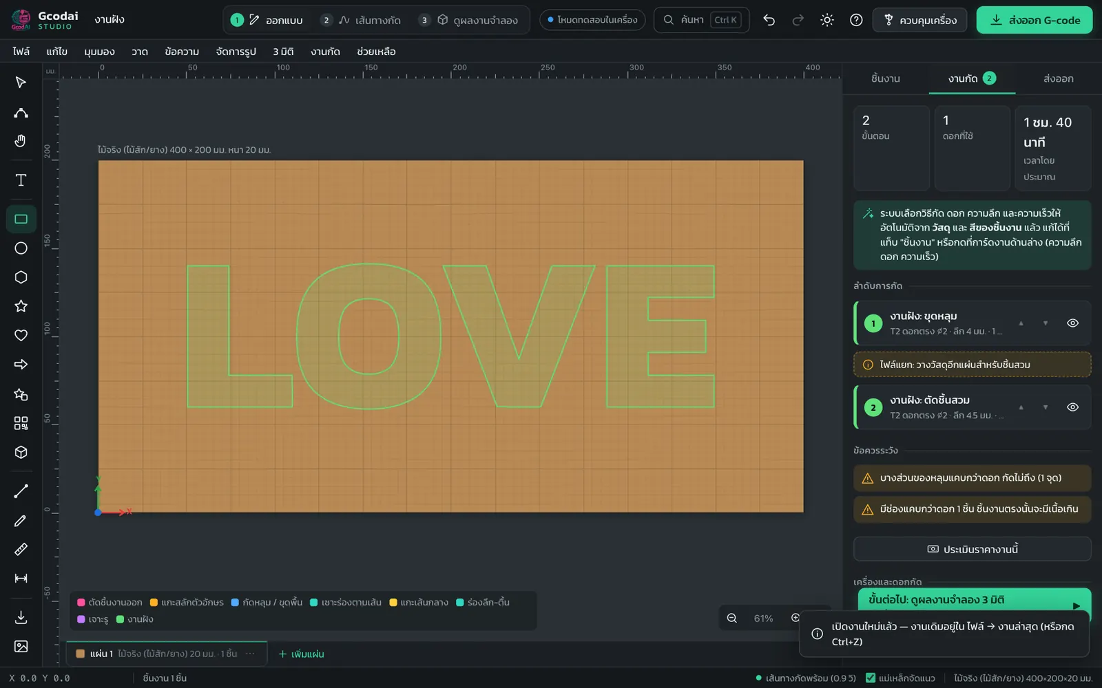Move step 2 ตัดชิ้นสวม up
This screenshot has height=688, width=1102.
pyautogui.click(x=1021, y=407)
